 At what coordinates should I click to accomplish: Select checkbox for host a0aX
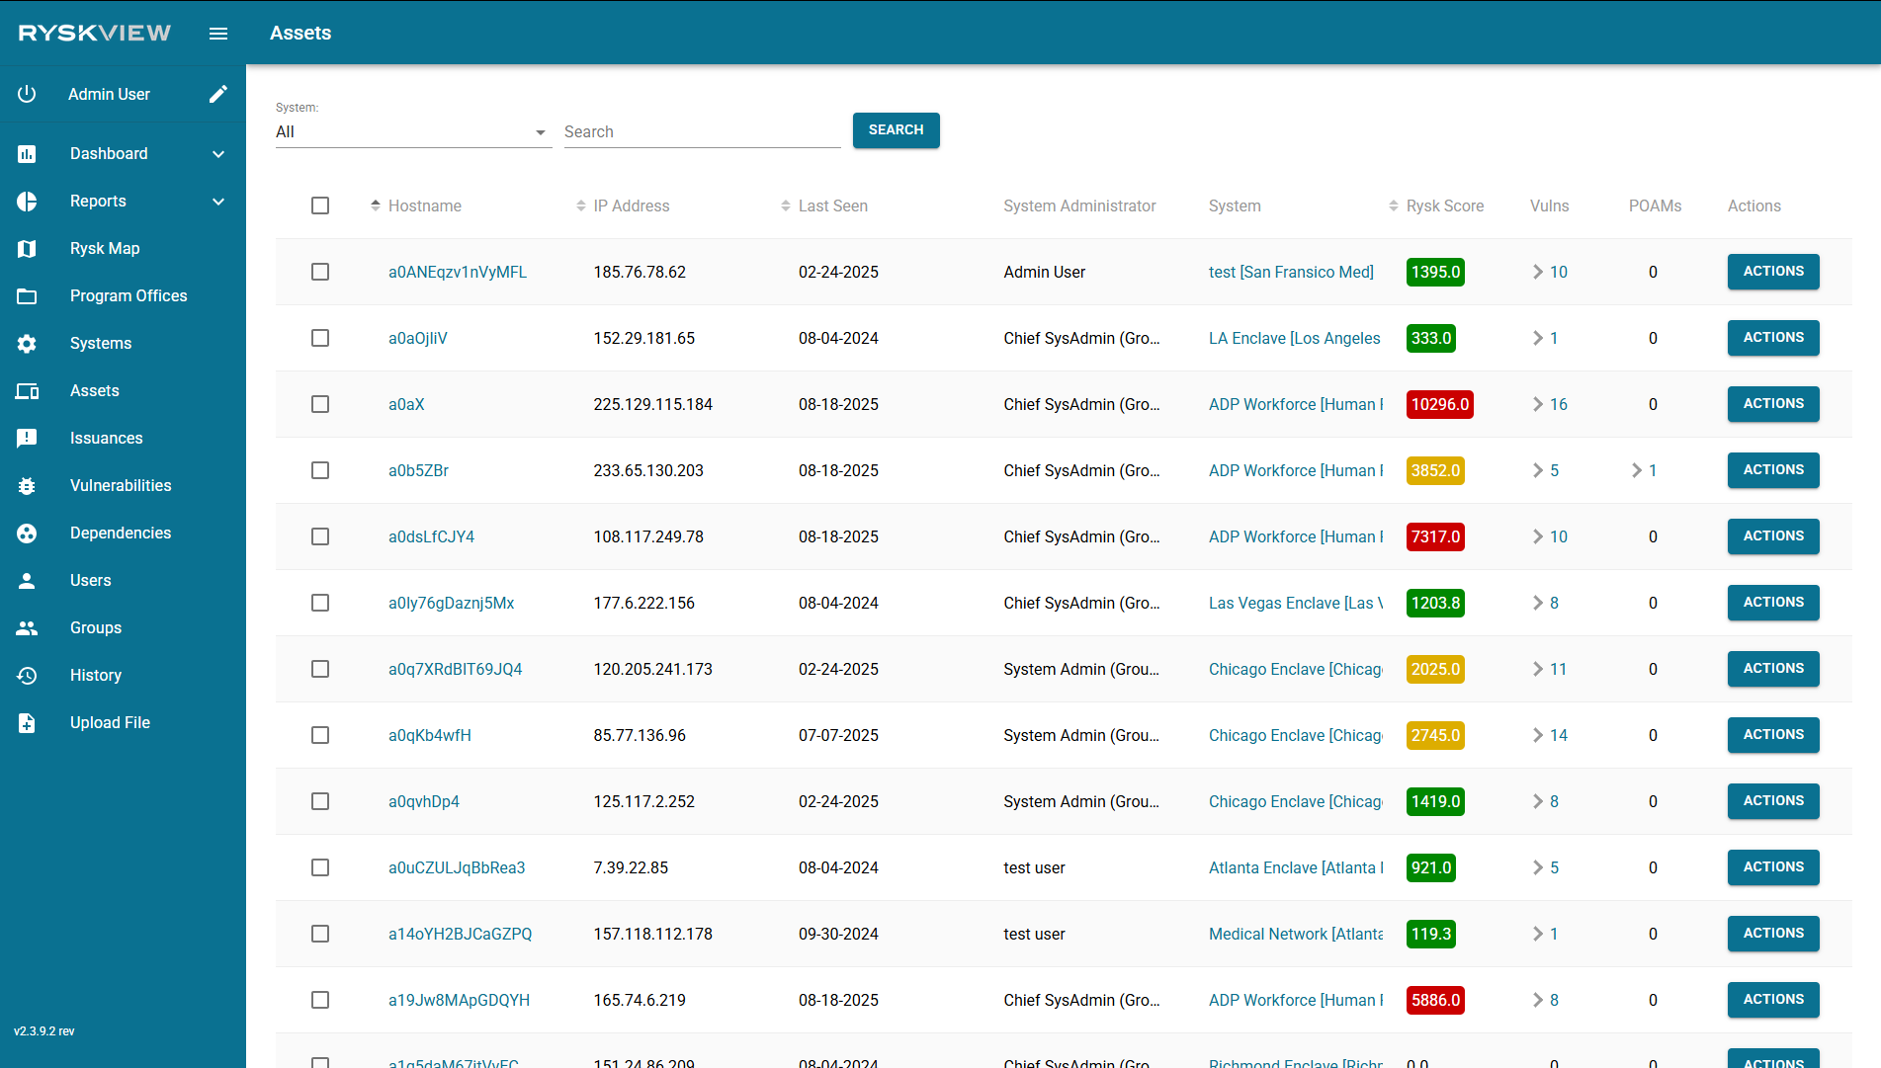point(320,404)
